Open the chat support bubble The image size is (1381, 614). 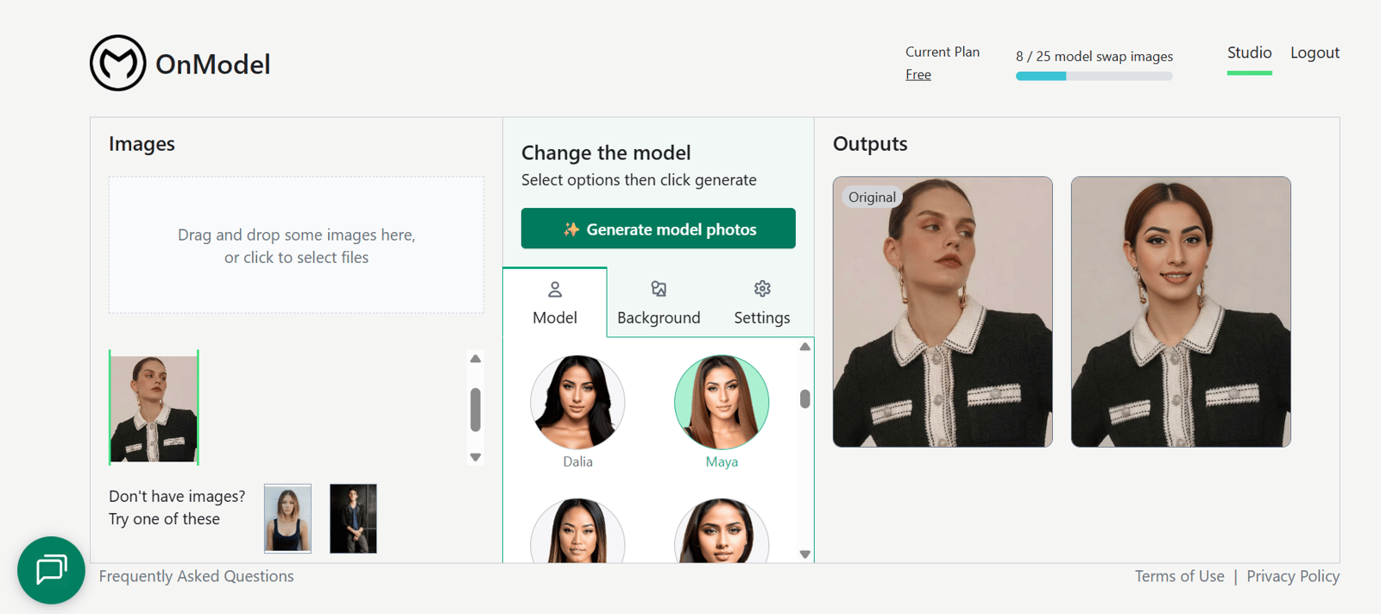[x=51, y=570]
